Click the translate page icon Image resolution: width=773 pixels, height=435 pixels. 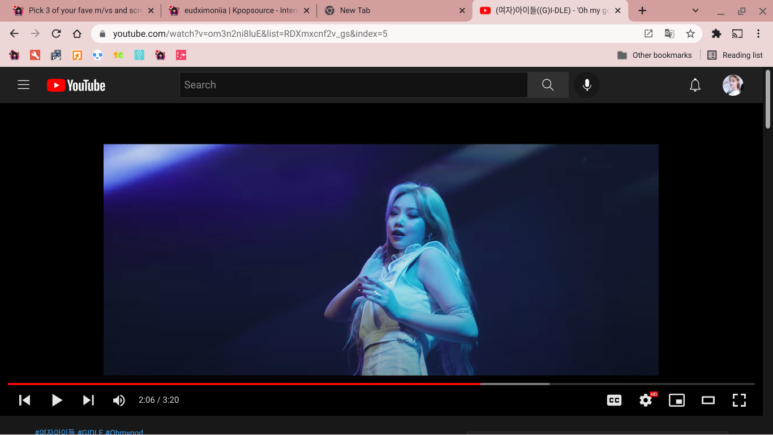pyautogui.click(x=669, y=33)
